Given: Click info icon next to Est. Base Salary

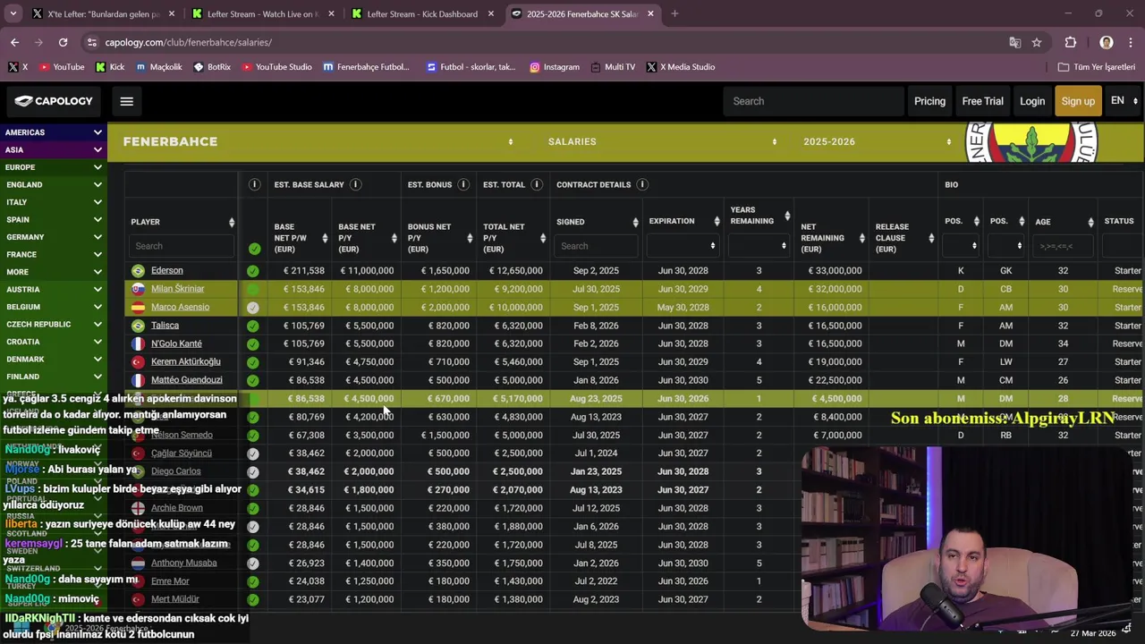Looking at the screenshot, I should click(355, 184).
